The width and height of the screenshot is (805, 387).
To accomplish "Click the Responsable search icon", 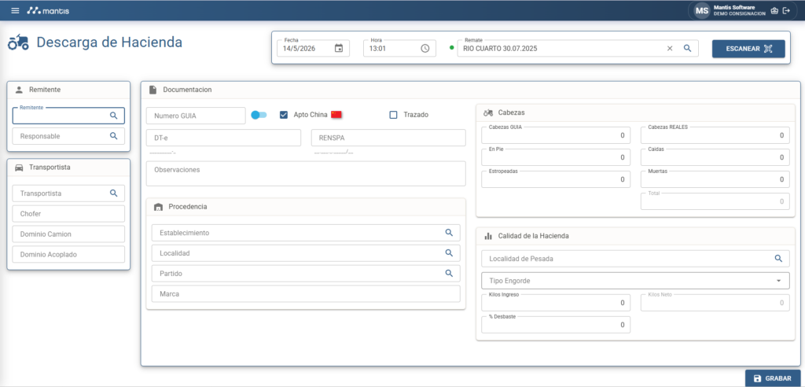I will (x=113, y=136).
